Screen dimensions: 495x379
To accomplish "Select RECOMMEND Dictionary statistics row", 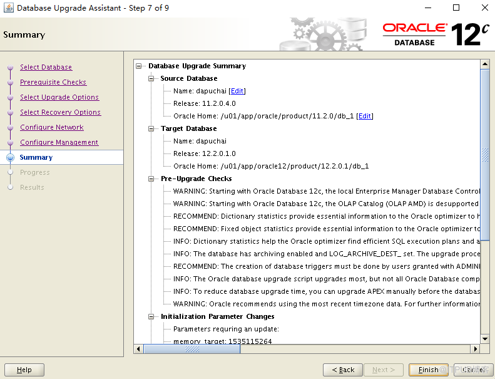I will click(327, 216).
